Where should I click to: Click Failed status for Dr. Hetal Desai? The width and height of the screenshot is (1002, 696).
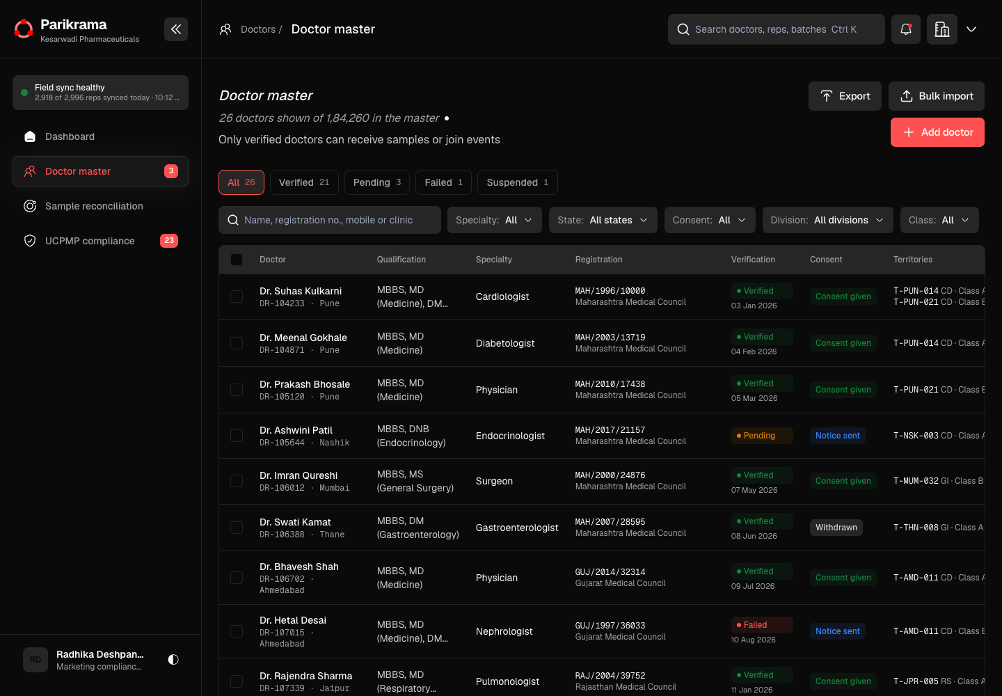(762, 625)
